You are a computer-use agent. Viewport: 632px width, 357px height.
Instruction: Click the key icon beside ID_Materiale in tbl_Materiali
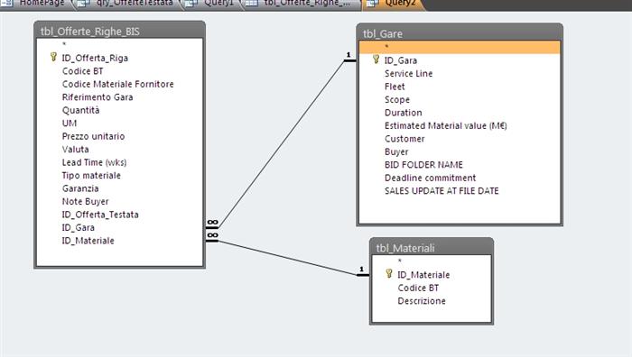pos(388,274)
